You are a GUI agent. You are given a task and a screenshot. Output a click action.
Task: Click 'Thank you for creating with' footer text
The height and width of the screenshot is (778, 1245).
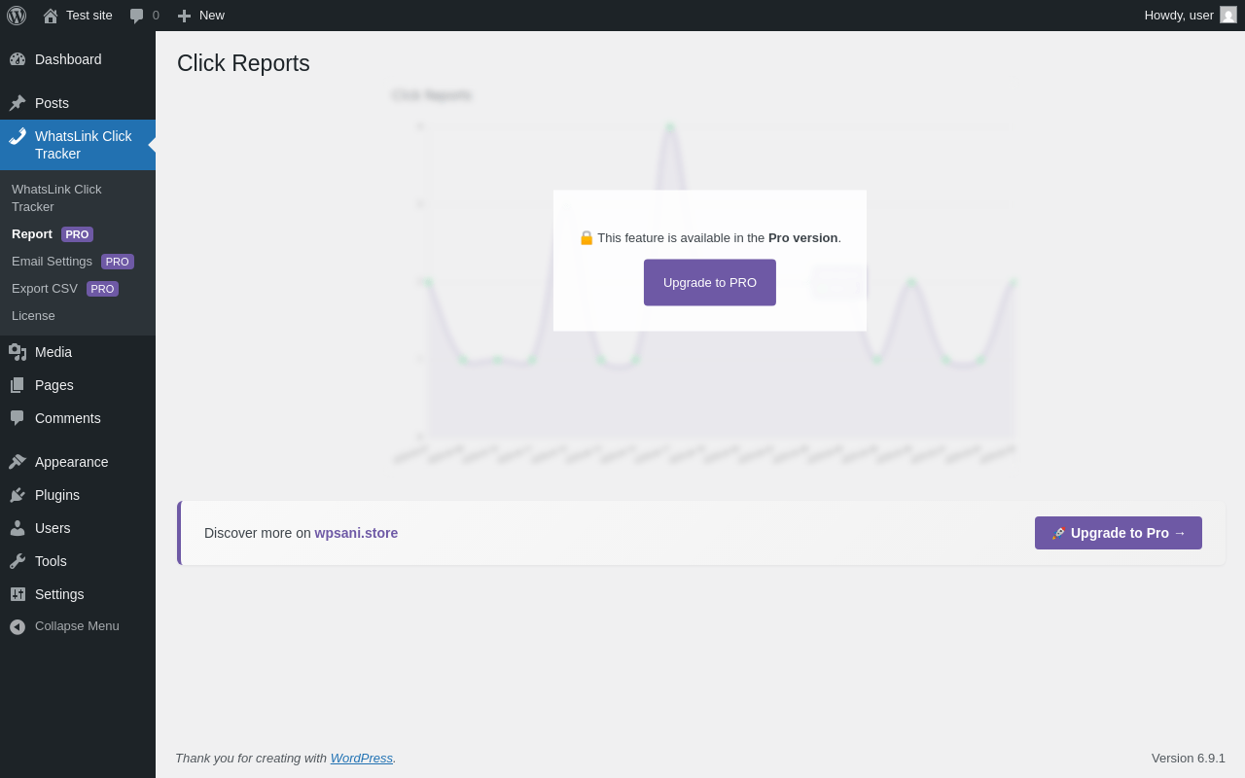pyautogui.click(x=251, y=759)
